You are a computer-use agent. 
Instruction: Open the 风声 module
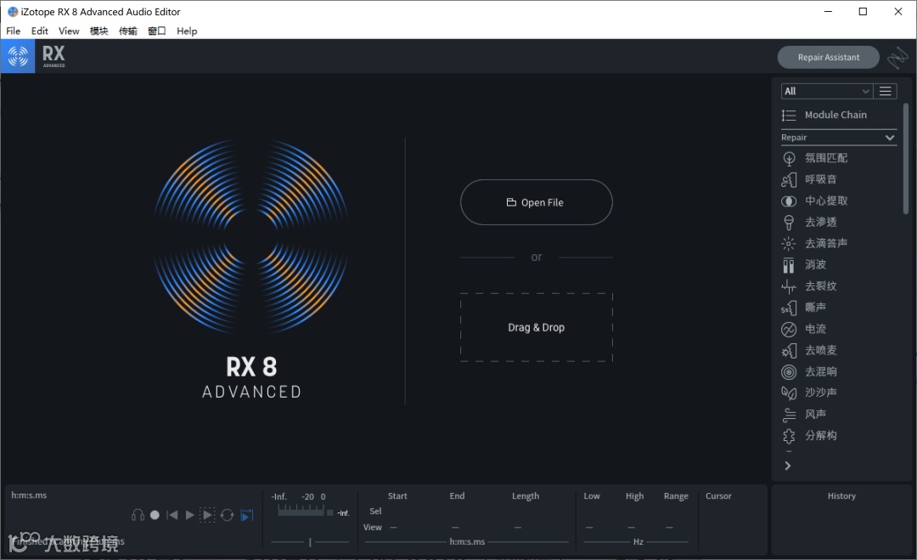pos(803,415)
